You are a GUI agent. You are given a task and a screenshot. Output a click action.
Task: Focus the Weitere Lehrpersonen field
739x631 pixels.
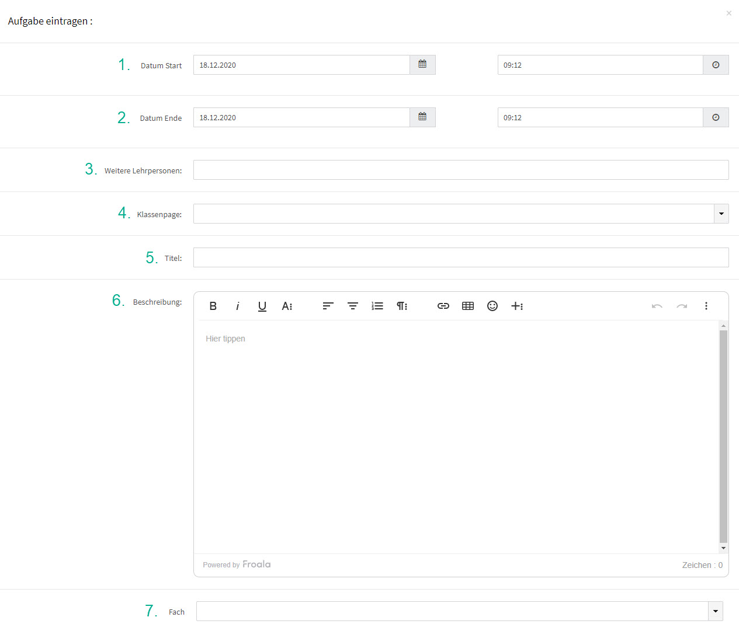(461, 170)
